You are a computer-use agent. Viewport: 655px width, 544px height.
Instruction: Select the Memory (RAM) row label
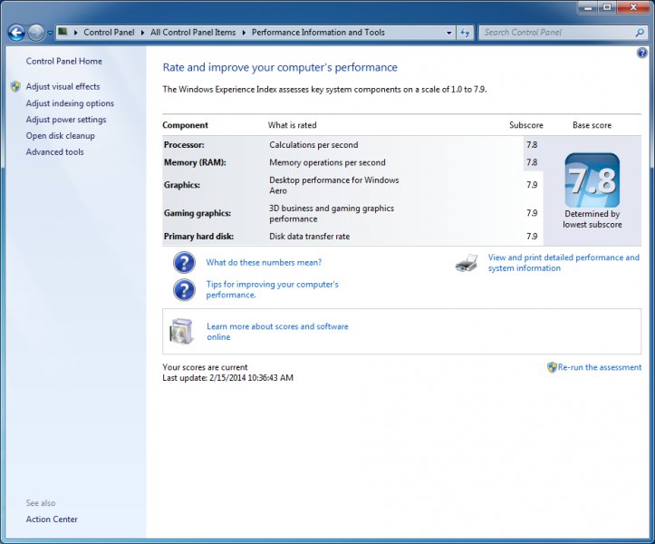tap(195, 162)
